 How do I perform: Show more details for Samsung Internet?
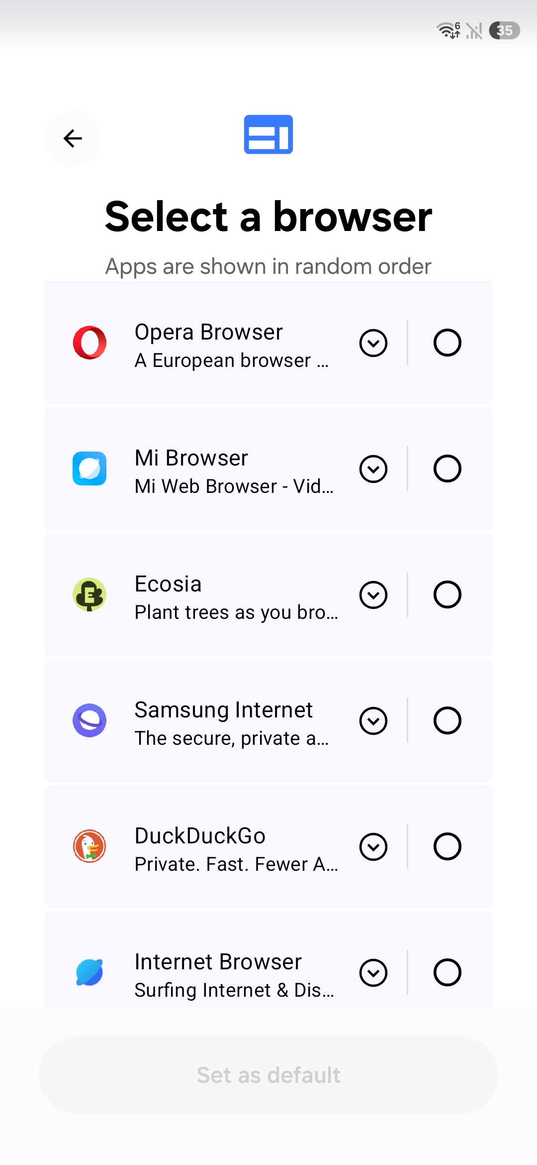pos(373,721)
